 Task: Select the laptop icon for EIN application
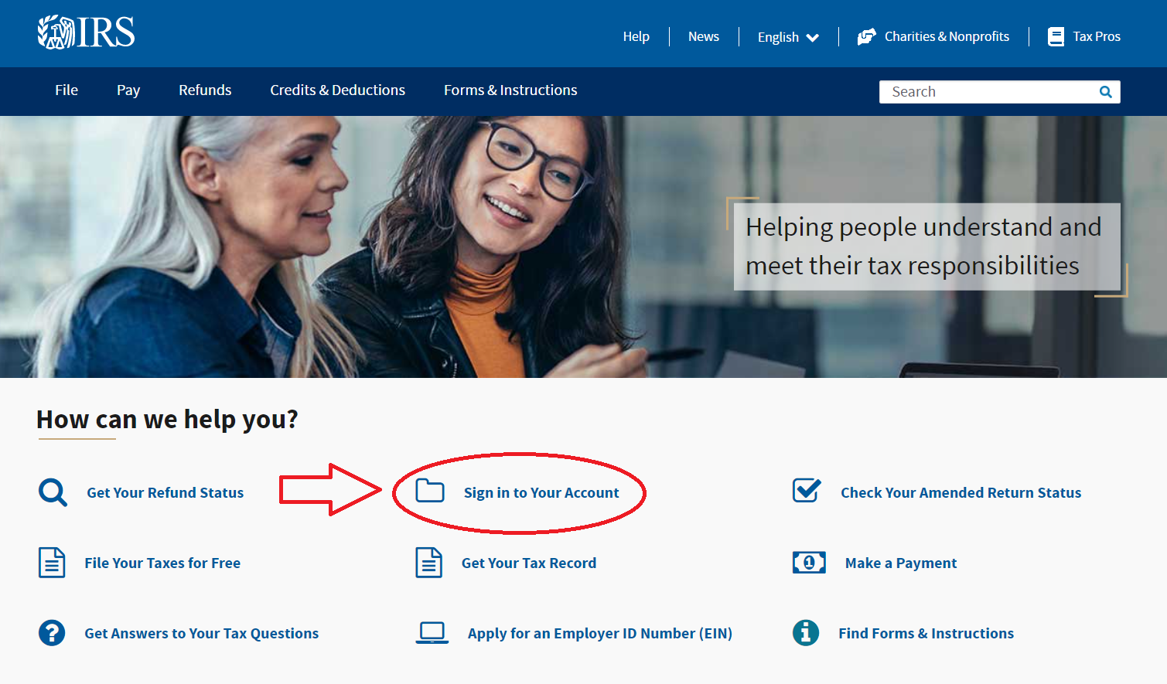coord(432,632)
